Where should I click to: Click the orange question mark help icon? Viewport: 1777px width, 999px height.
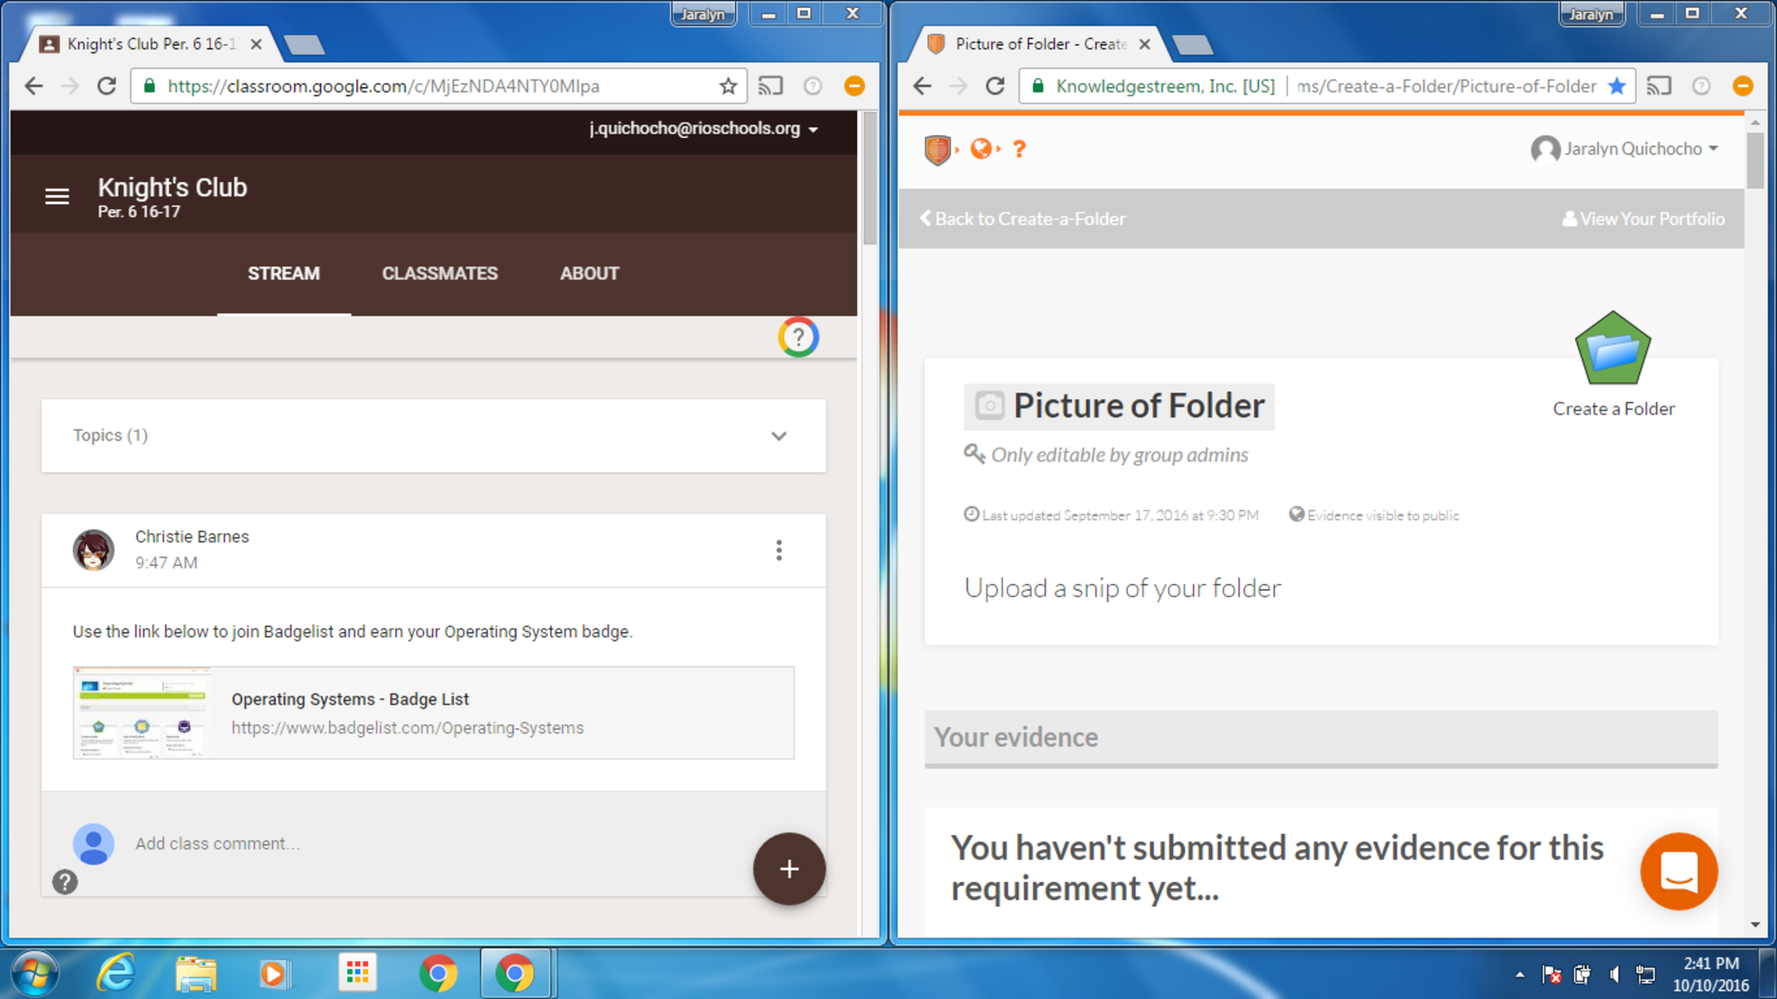1020,149
